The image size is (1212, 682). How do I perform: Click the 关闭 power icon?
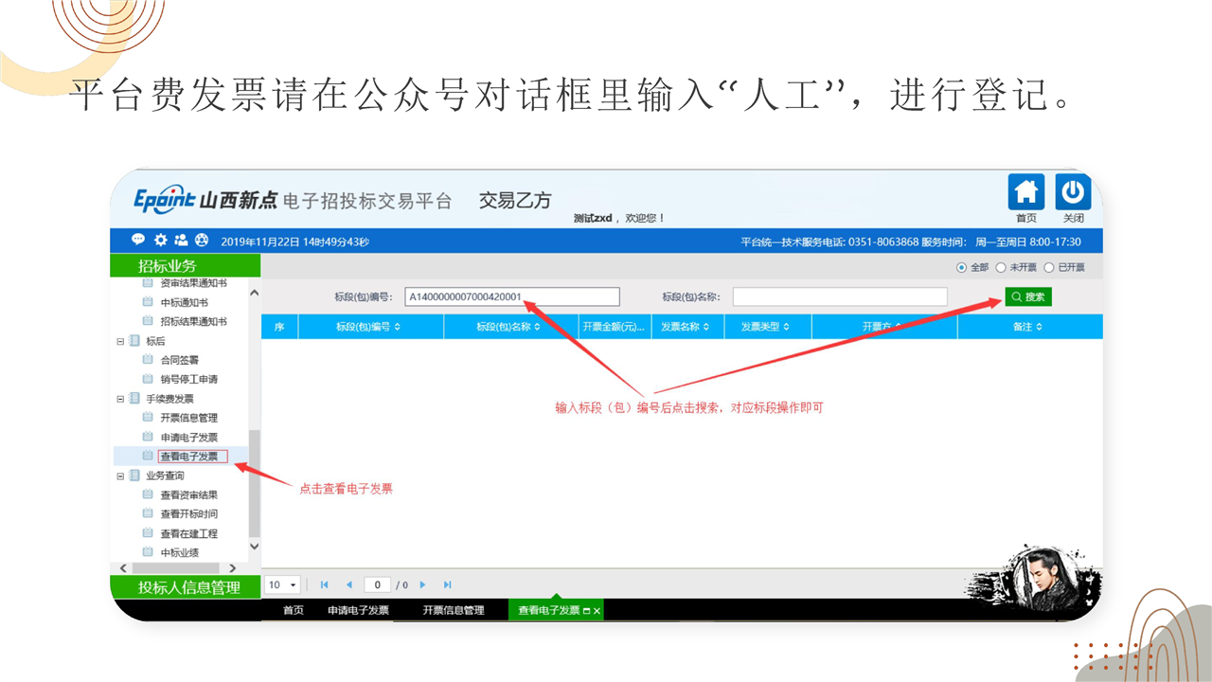1073,193
